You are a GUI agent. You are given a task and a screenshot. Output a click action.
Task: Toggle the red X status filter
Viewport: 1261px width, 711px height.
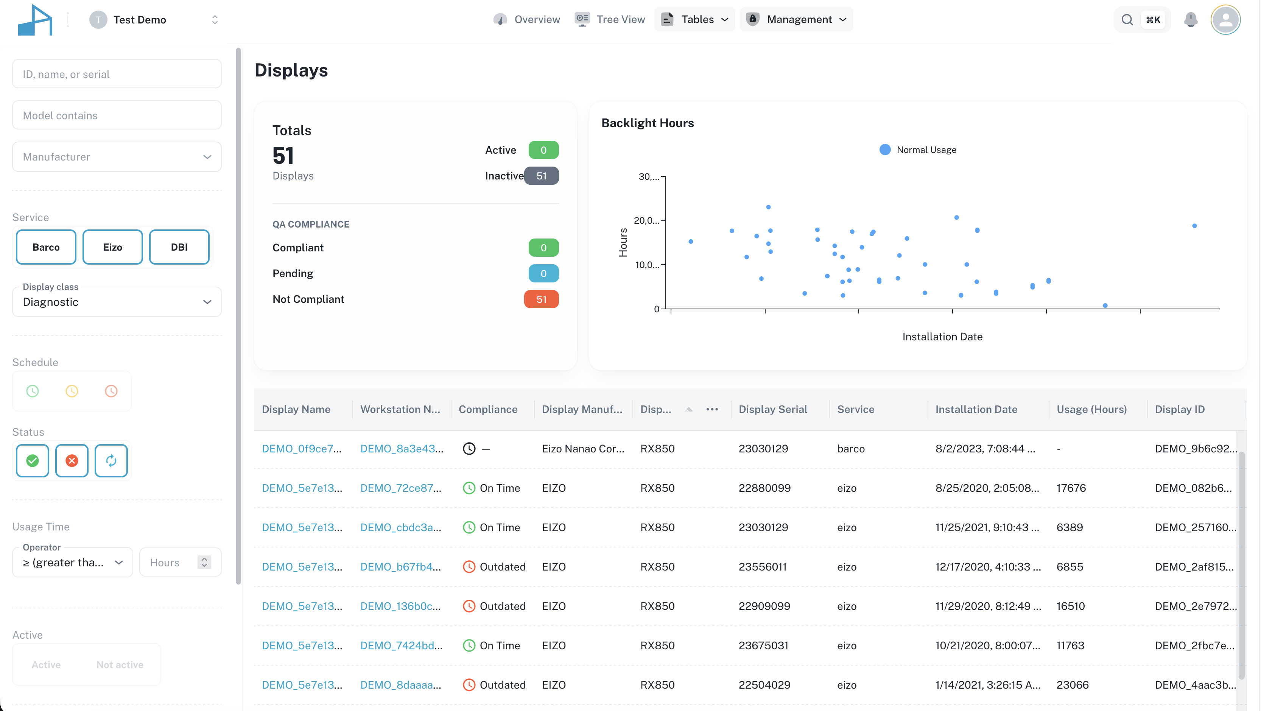pyautogui.click(x=72, y=460)
